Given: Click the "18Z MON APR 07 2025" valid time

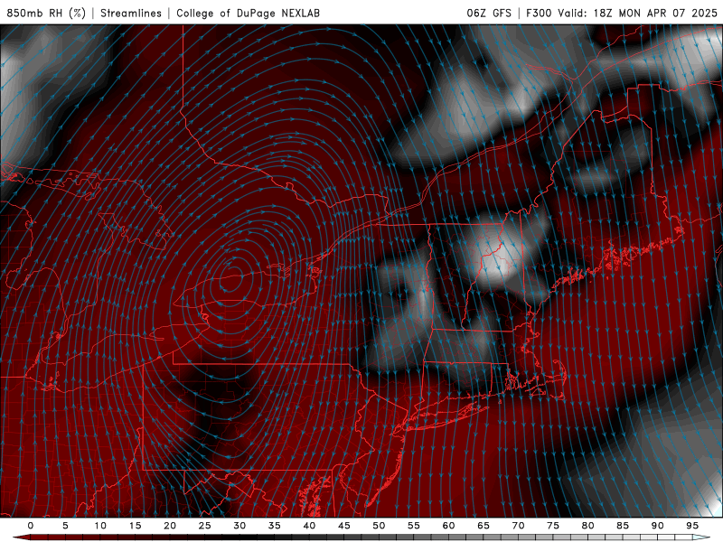Looking at the screenshot, I should [655, 13].
